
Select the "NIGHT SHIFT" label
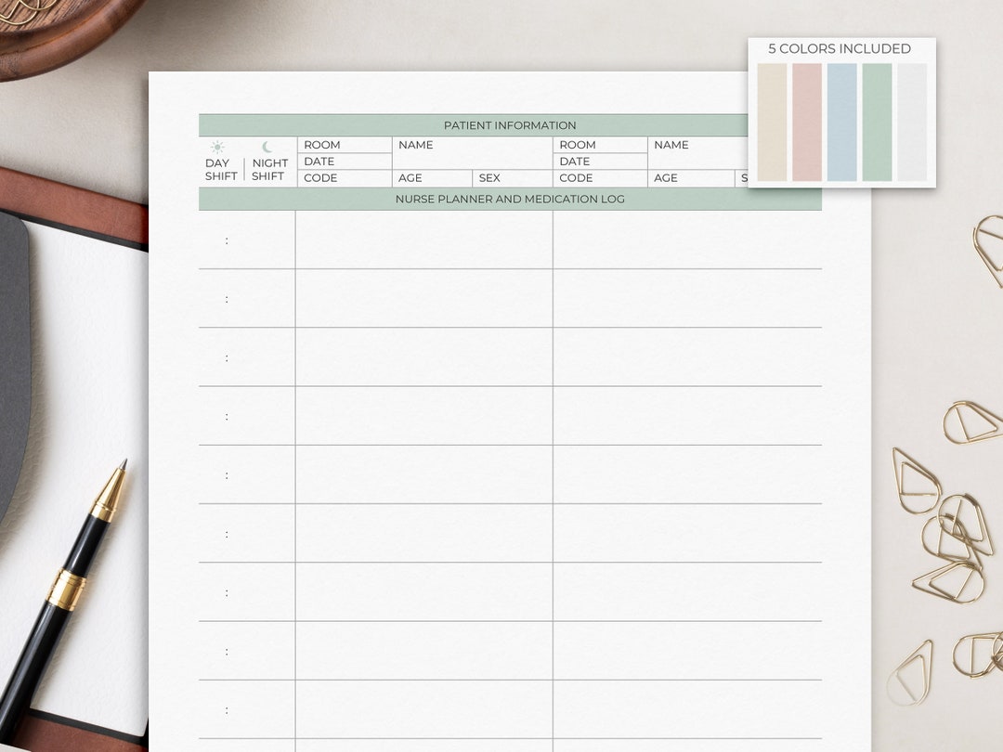click(269, 170)
